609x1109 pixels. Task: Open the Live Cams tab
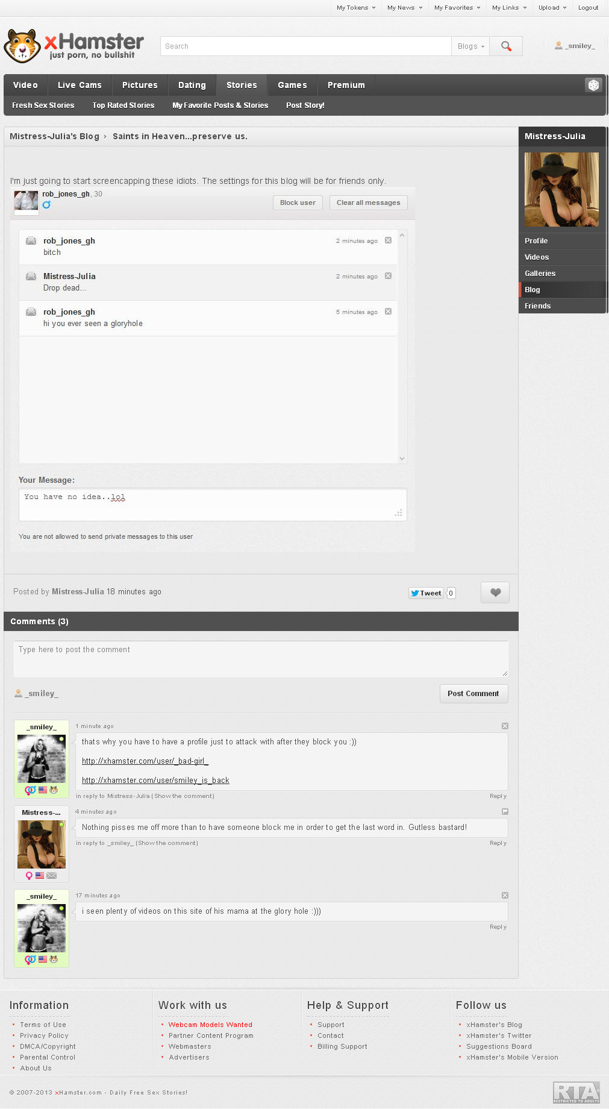[x=80, y=85]
